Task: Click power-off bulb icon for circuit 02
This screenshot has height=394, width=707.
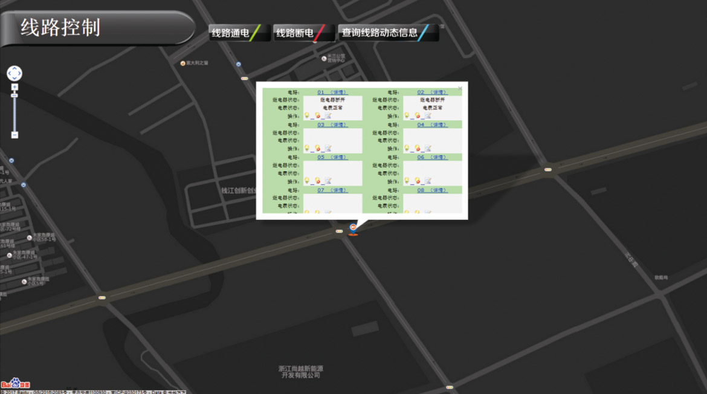Action: 417,115
